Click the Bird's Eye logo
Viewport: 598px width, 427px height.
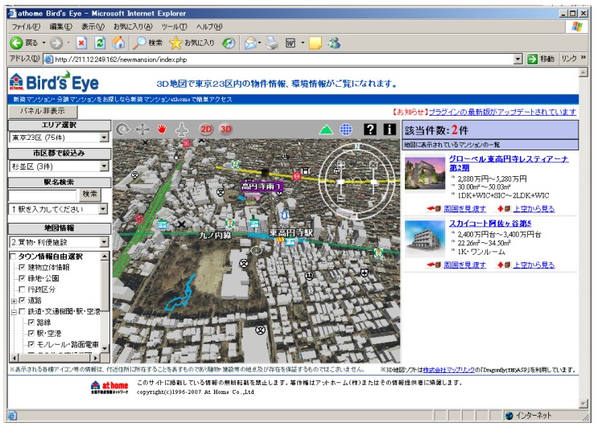pyautogui.click(x=54, y=81)
